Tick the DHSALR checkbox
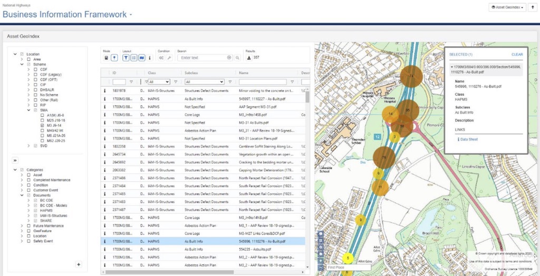 click(35, 90)
